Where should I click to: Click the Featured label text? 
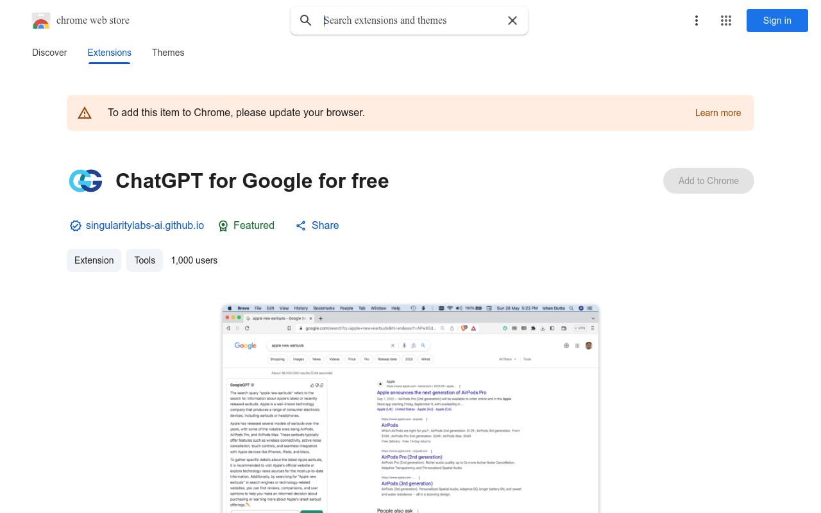[254, 226]
